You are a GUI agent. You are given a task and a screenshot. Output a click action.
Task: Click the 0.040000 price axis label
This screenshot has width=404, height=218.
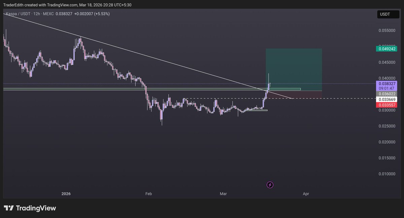click(x=387, y=78)
